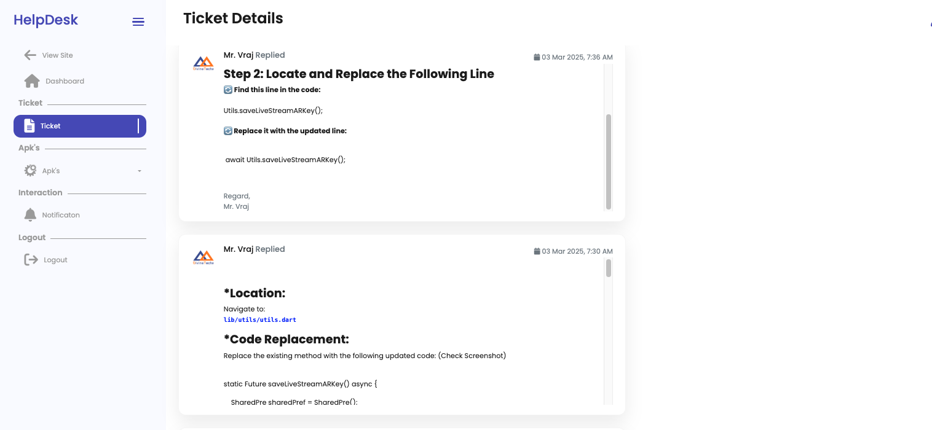Open the Ticket menu item
Screen dimensions: 932x430
pos(80,126)
